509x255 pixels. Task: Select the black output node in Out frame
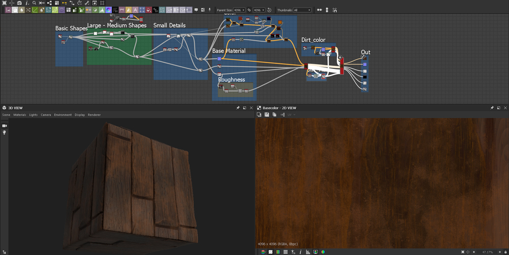(365, 77)
